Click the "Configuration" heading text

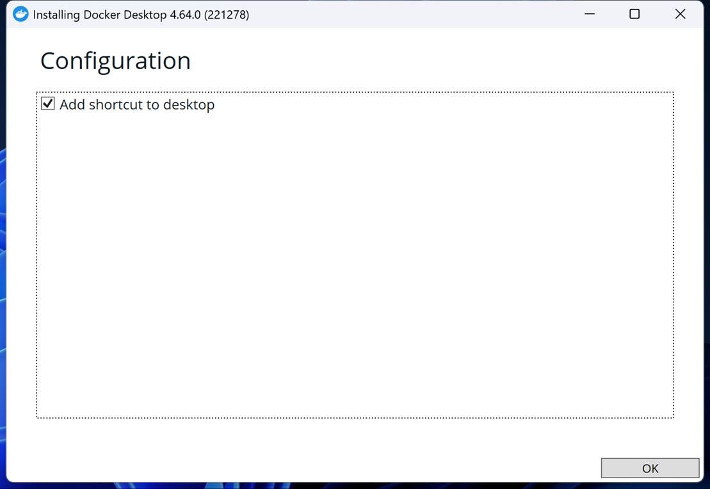(115, 61)
